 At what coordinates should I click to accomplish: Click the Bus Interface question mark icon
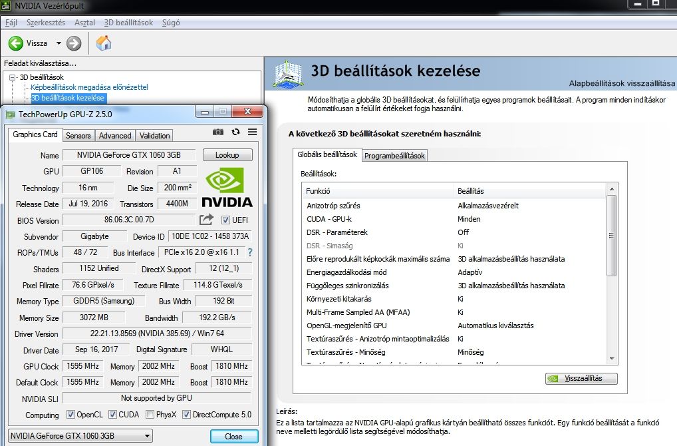(250, 252)
